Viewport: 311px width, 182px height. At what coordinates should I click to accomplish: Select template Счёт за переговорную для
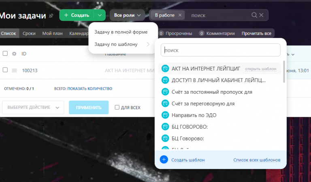coord(203,104)
